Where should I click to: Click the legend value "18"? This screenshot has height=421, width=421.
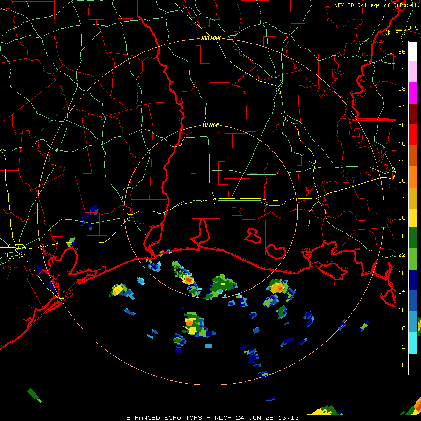[x=402, y=273]
